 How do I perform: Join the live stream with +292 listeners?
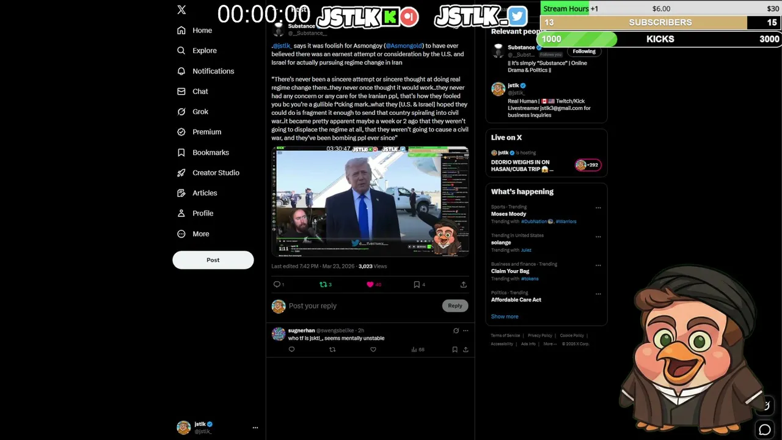(588, 165)
